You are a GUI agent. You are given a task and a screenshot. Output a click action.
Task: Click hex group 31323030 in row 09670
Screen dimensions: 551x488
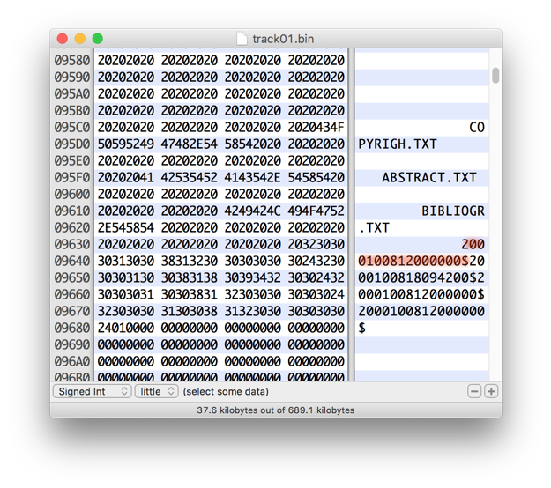click(x=253, y=311)
